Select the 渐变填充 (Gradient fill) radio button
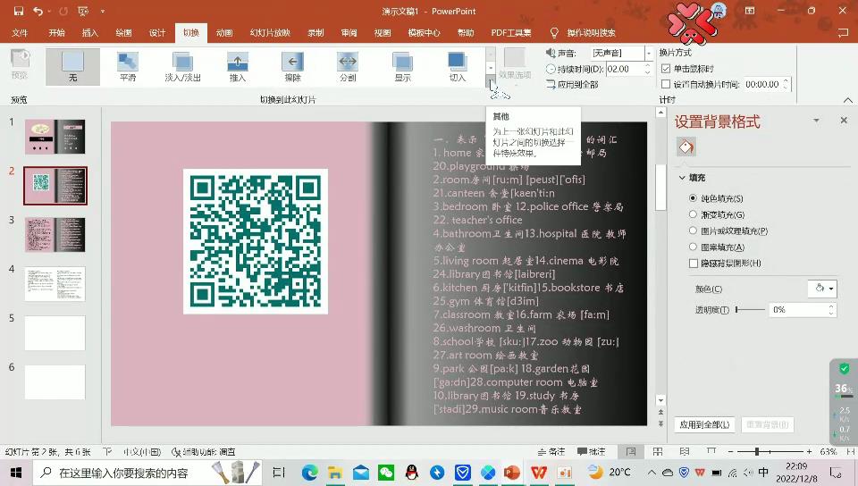 click(x=693, y=214)
